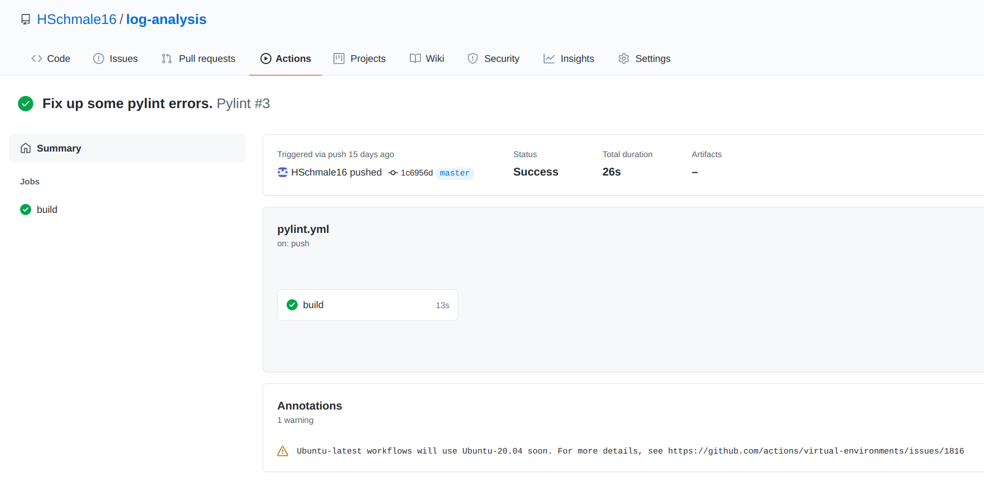This screenshot has width=984, height=497.
Task: Open the build job card in workflow graph
Action: [367, 305]
